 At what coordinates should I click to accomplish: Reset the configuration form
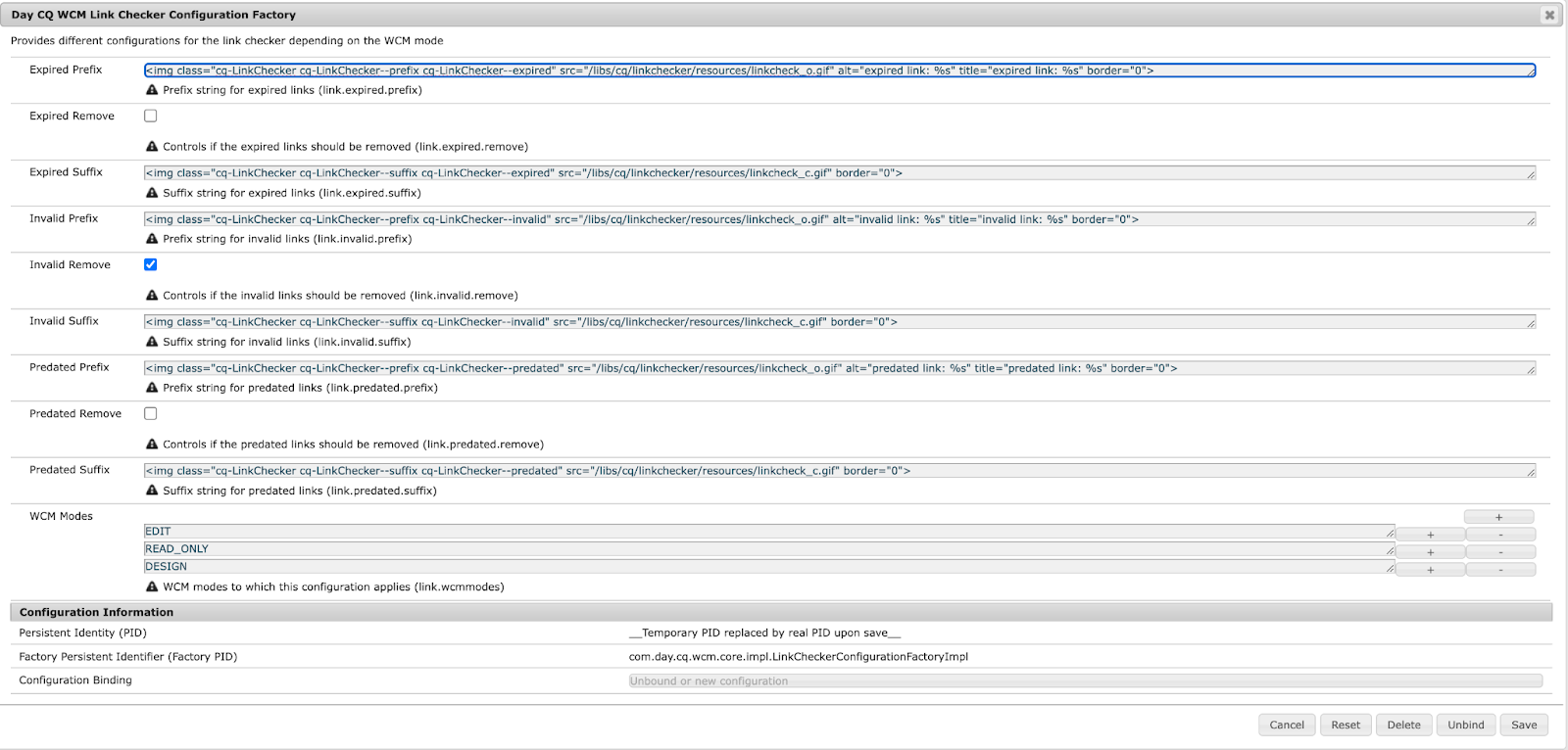click(1346, 725)
